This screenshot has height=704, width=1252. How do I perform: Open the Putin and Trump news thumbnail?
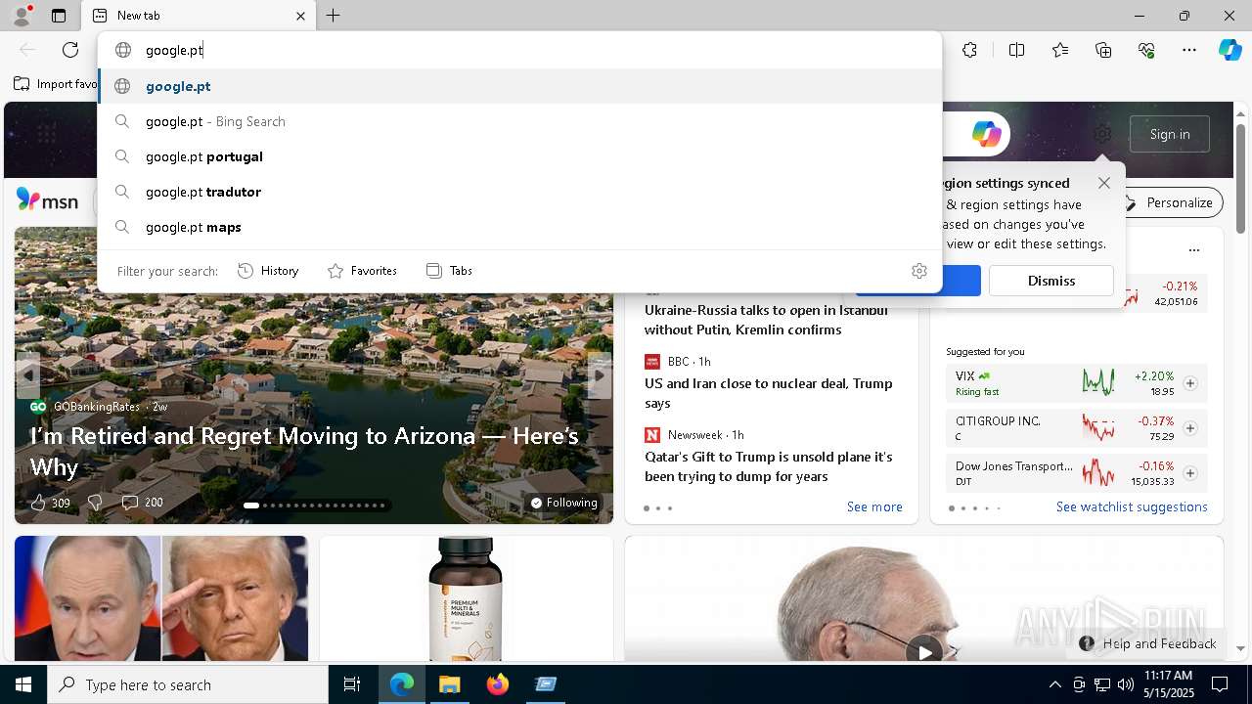[x=161, y=598]
